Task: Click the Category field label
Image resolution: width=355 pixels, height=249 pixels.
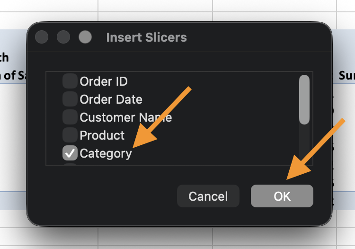Action: 106,153
